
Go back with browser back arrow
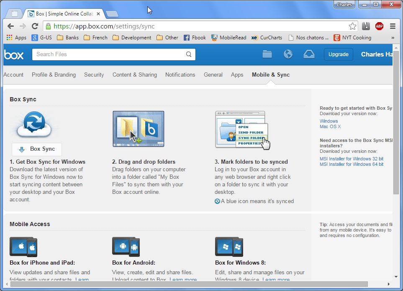[x=10, y=26]
